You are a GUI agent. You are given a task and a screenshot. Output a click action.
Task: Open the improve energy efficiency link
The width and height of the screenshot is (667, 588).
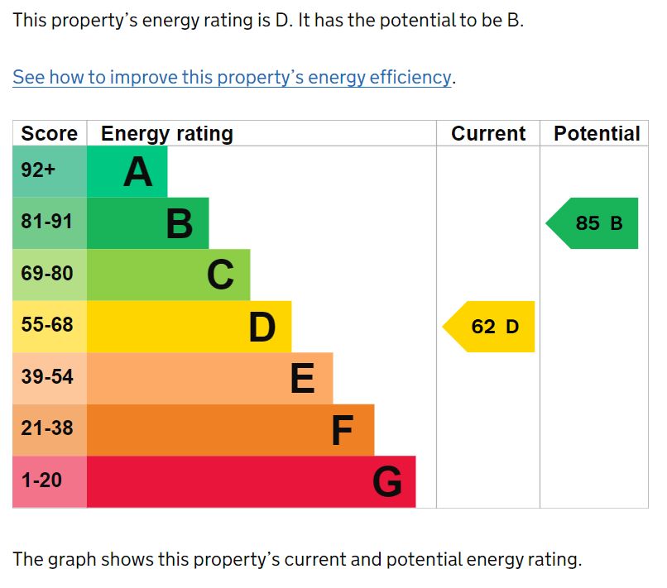[x=232, y=78]
